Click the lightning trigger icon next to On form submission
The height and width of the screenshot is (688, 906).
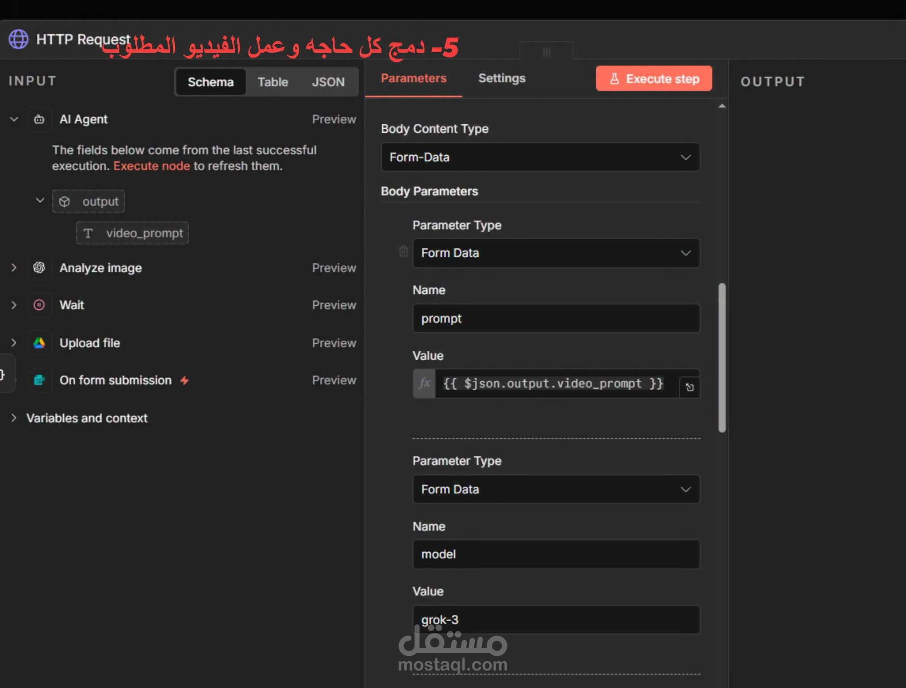pos(184,380)
